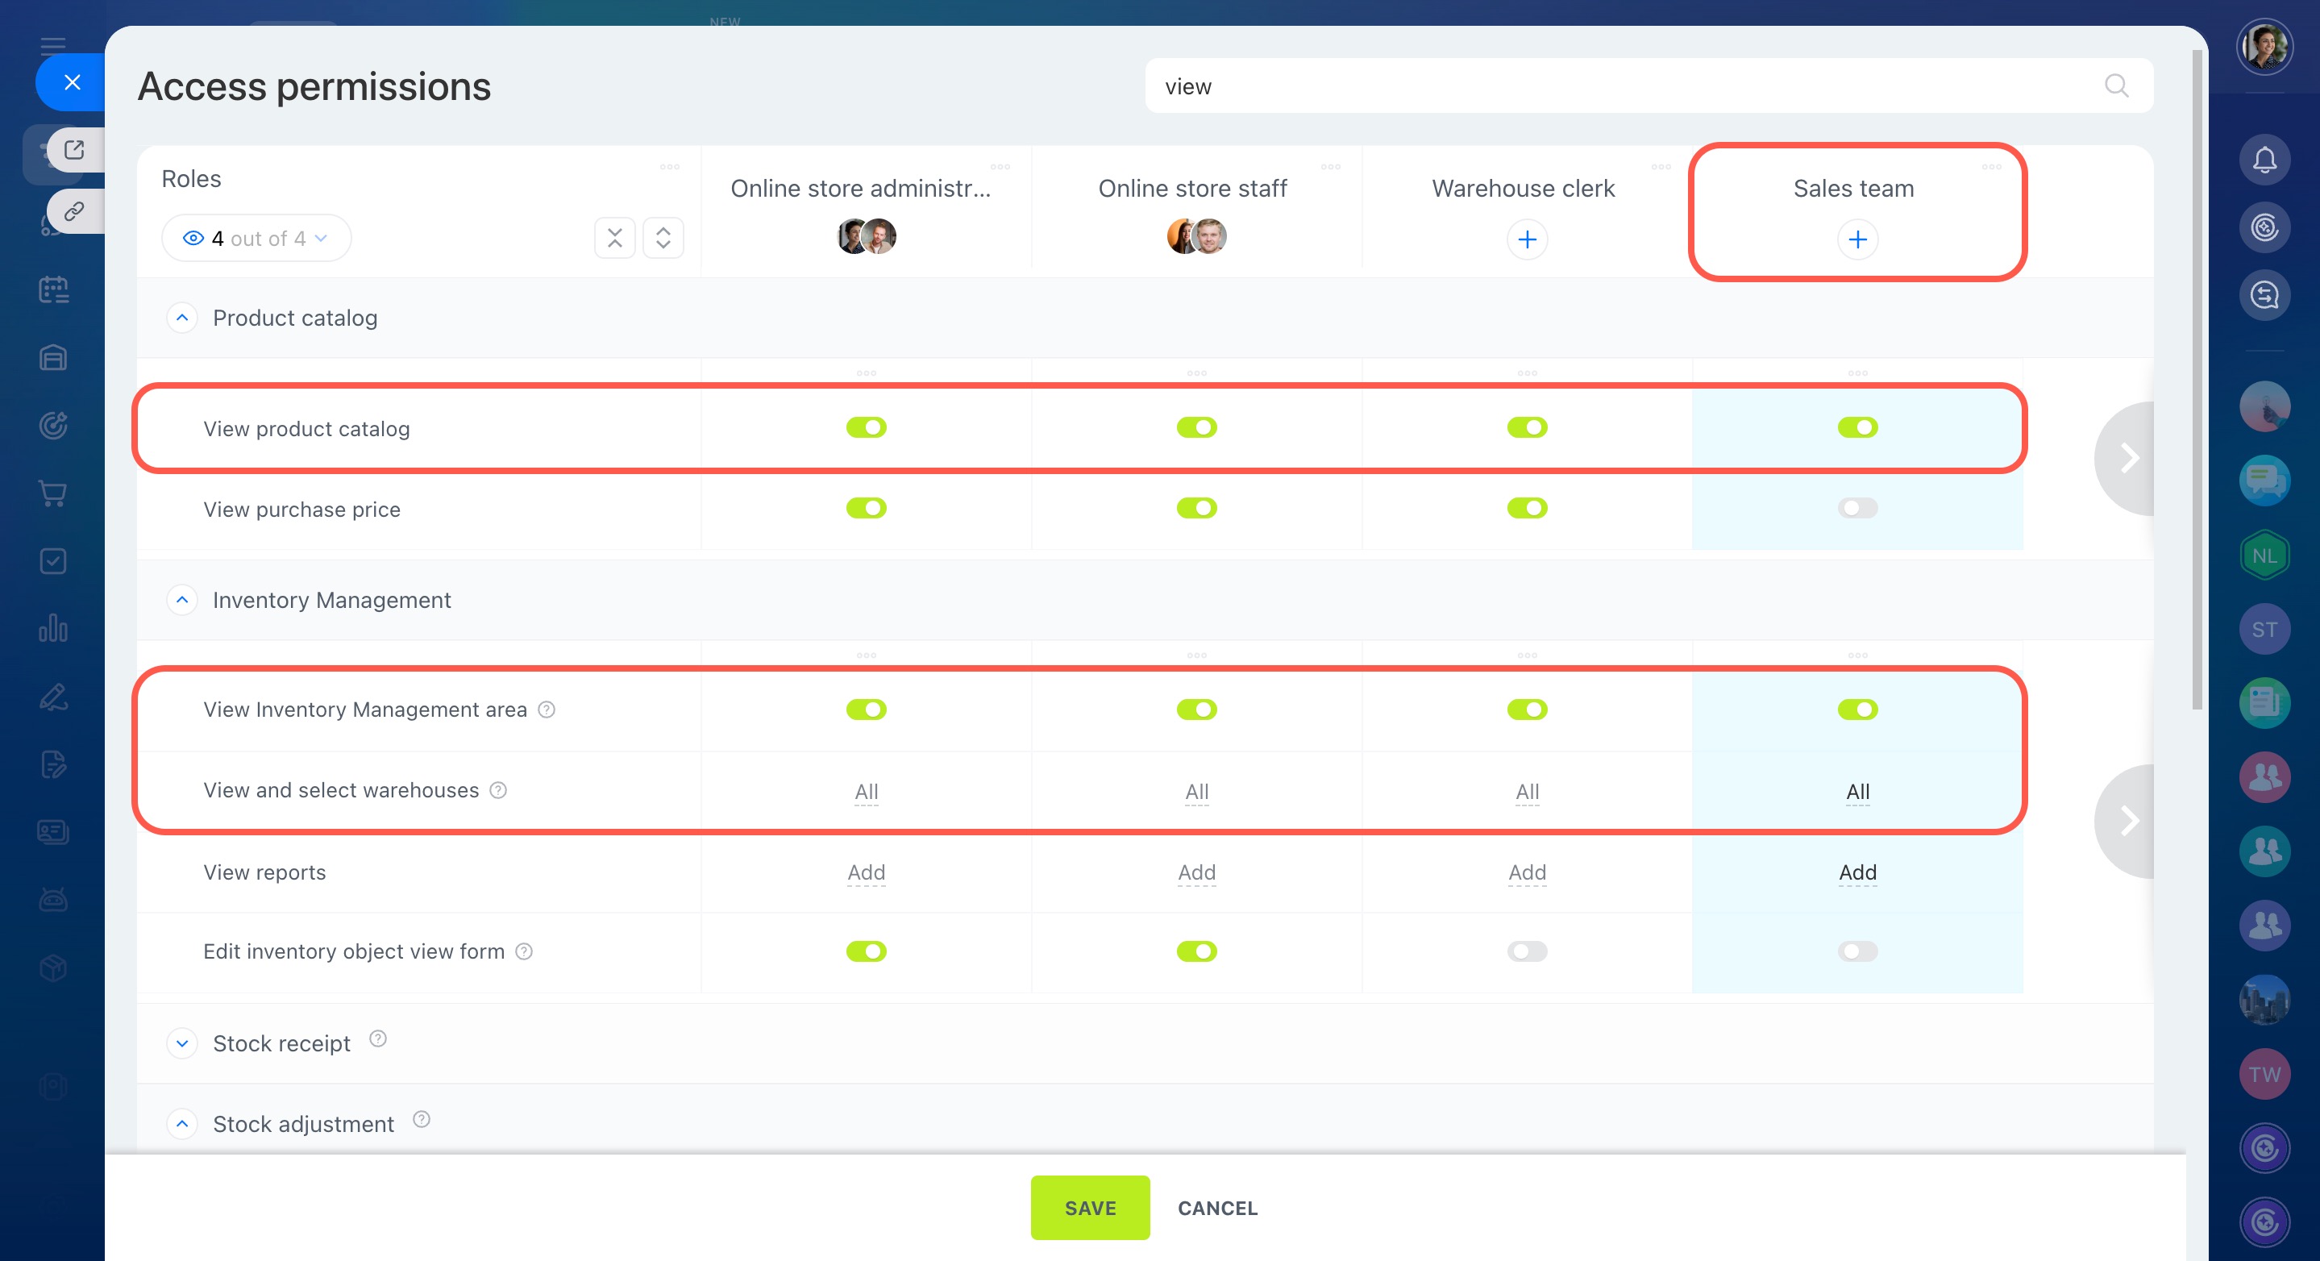Collapse the Product catalog section
This screenshot has height=1261, width=2320.
pyautogui.click(x=182, y=318)
